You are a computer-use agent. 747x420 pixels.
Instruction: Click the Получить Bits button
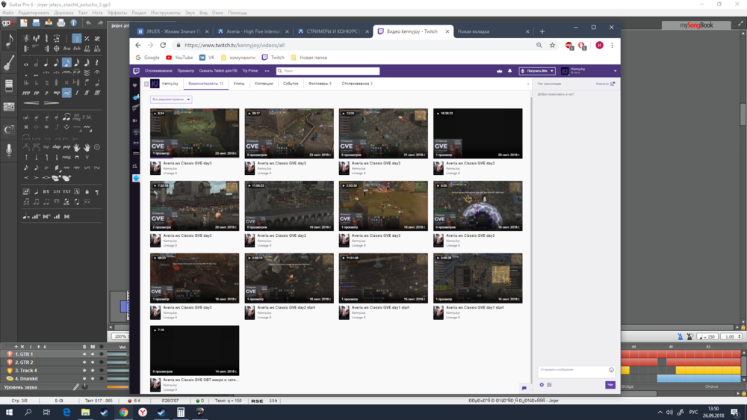pos(537,71)
